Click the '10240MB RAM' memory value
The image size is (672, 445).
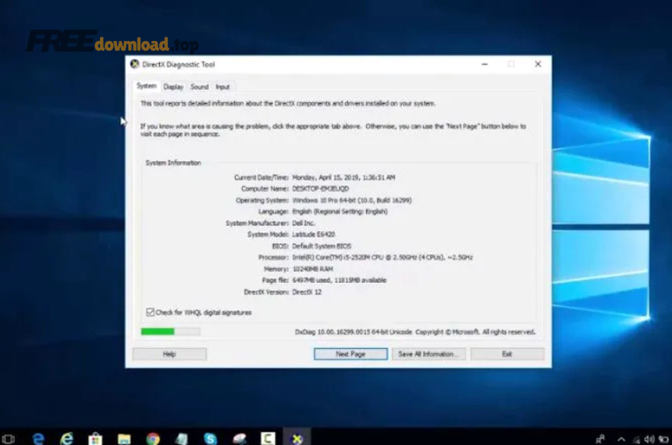tap(312, 269)
